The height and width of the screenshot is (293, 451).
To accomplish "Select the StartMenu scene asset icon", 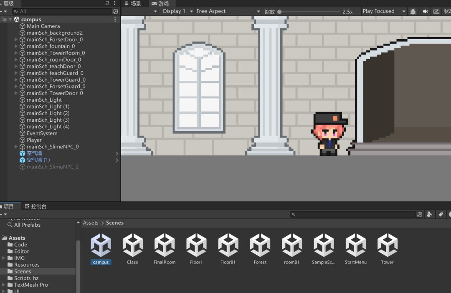I will point(356,245).
